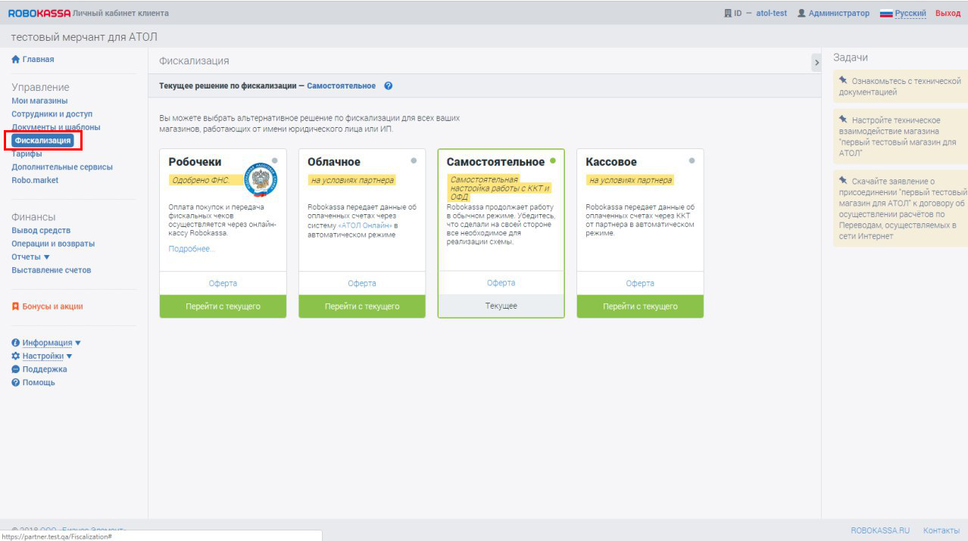Open task Настройте техническое взаимодействие магазина

click(x=901, y=136)
